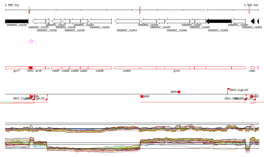Click the U809.SigA.M3 text label
Image resolution: width=264 pixels, height=157 pixels.
point(239,90)
